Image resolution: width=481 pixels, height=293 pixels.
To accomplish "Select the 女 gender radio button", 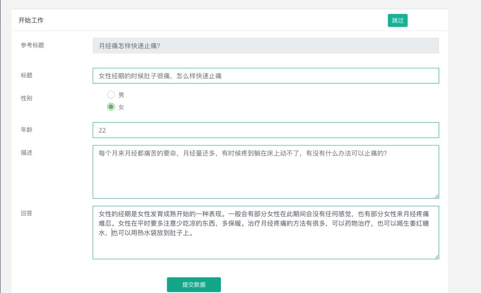I will (x=111, y=107).
